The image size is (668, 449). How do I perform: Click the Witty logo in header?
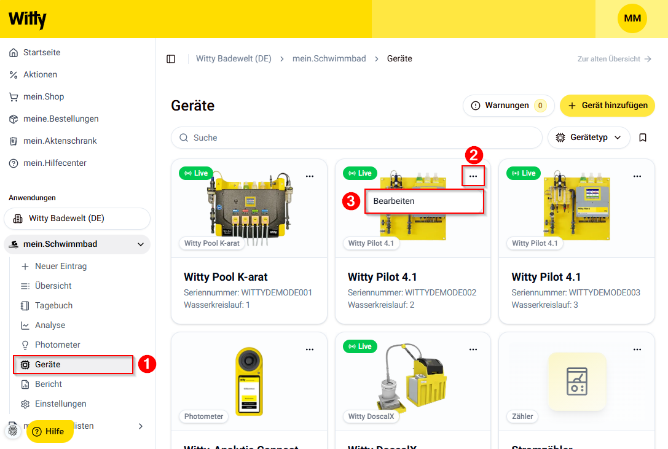27,19
